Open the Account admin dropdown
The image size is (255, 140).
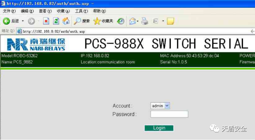pyautogui.click(x=160, y=106)
